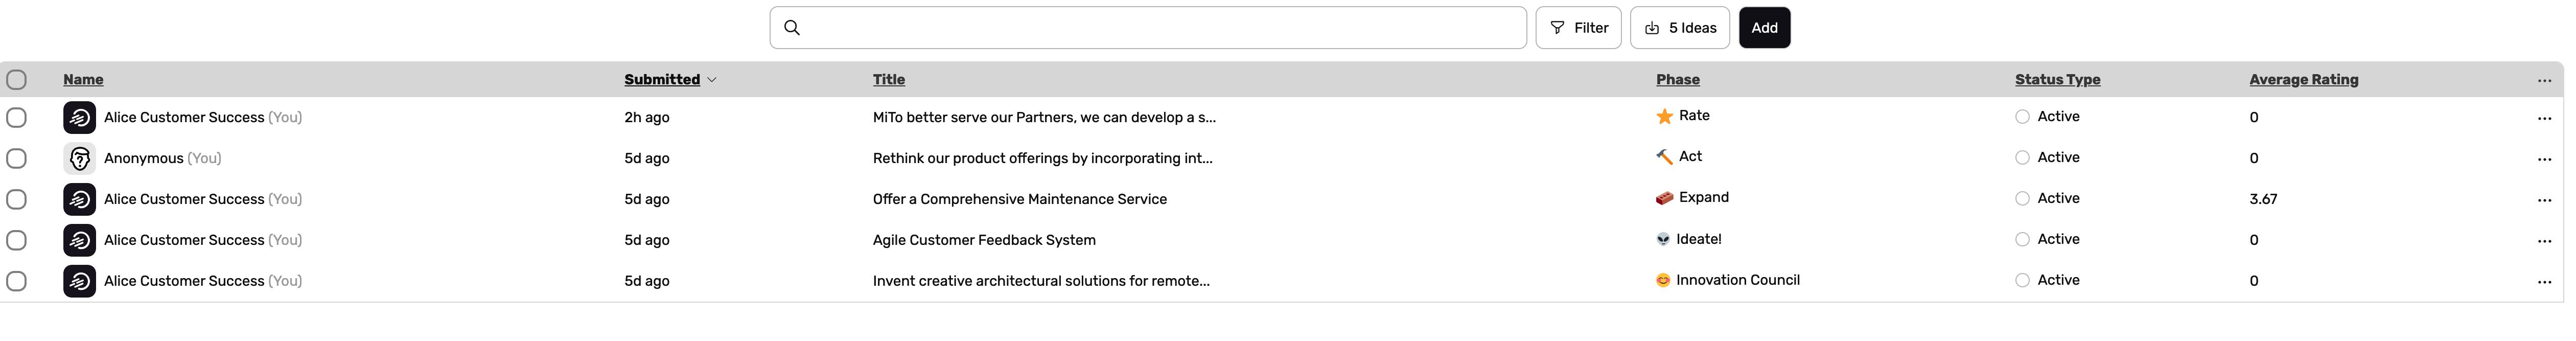Click inside the search input field
Image resolution: width=2576 pixels, height=341 pixels.
[1160, 28]
